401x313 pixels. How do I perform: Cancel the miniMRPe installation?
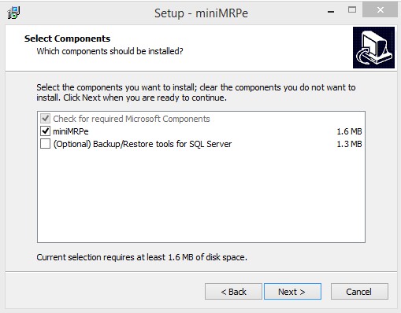359,291
